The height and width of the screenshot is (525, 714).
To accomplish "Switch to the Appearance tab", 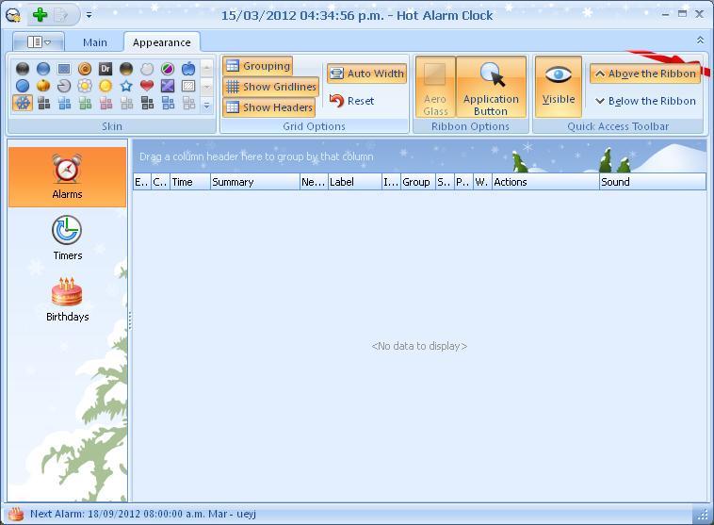I will point(162,42).
